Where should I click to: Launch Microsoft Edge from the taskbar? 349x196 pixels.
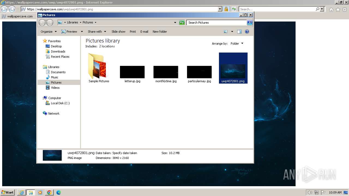(59, 192)
